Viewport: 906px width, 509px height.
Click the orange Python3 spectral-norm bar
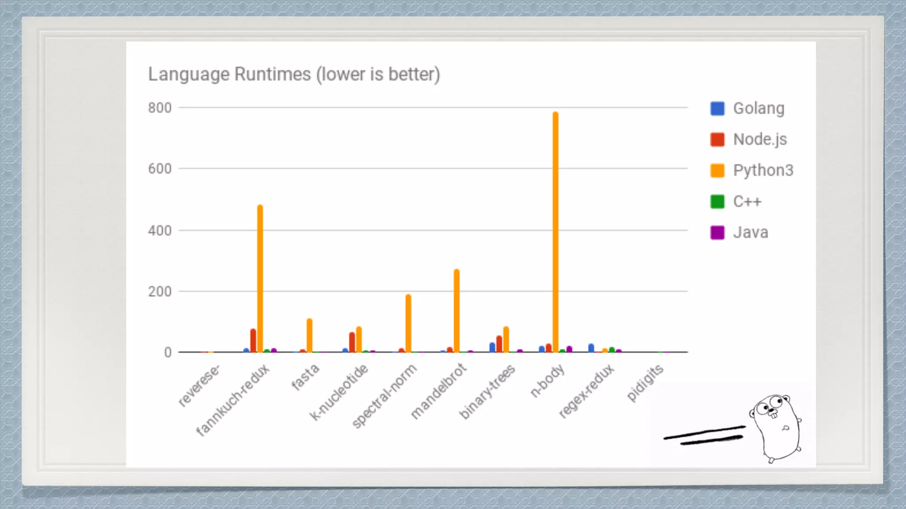[x=408, y=323]
